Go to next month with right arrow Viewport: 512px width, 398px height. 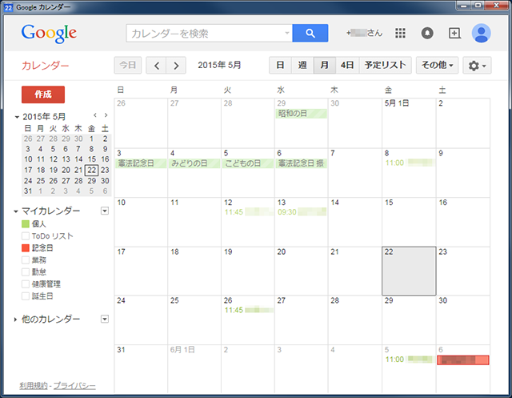(x=176, y=65)
